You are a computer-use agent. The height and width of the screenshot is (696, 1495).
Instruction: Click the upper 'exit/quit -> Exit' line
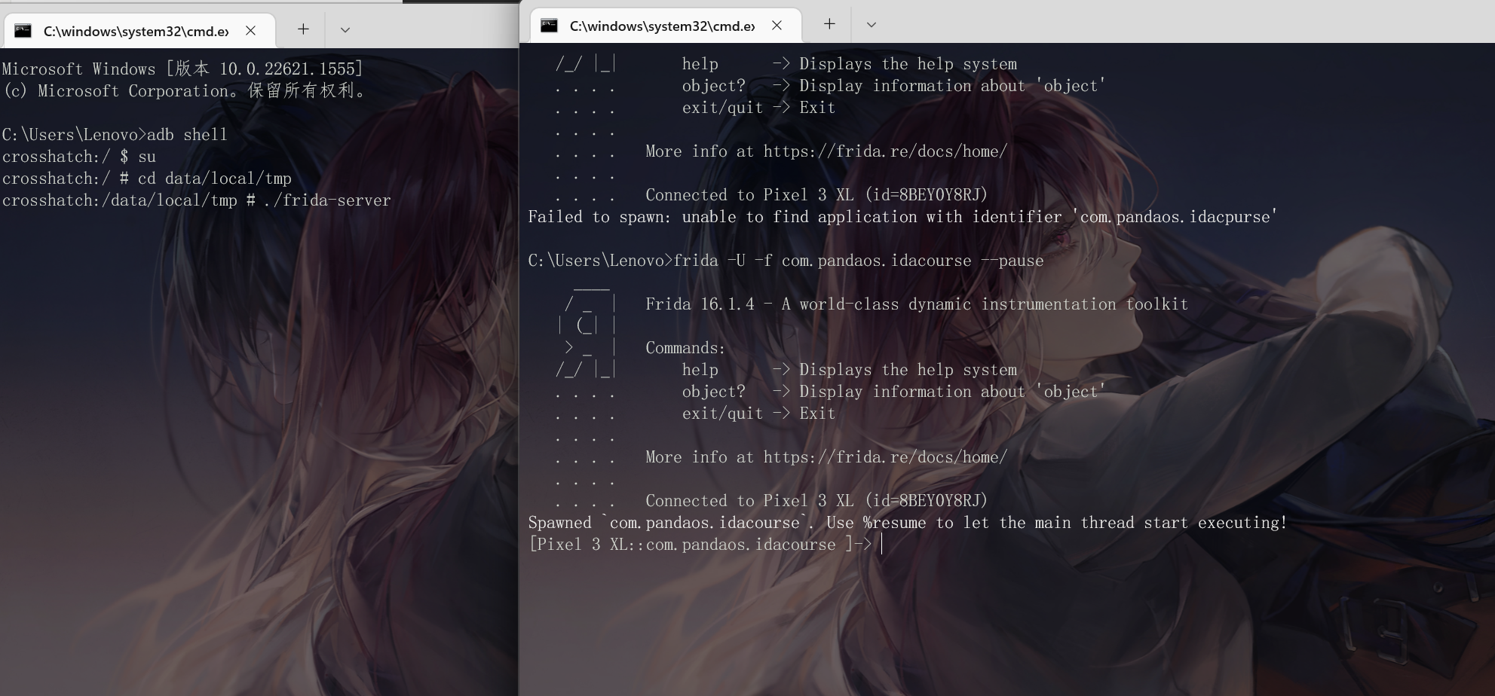click(758, 108)
